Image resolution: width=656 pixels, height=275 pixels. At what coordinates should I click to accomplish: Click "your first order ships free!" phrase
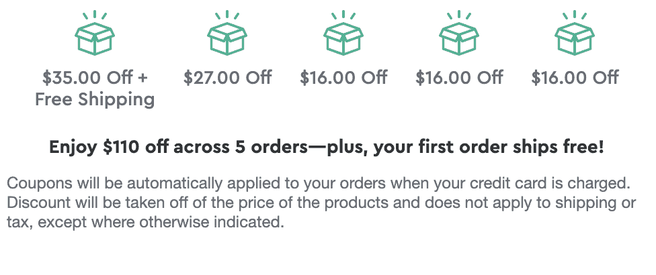489,148
